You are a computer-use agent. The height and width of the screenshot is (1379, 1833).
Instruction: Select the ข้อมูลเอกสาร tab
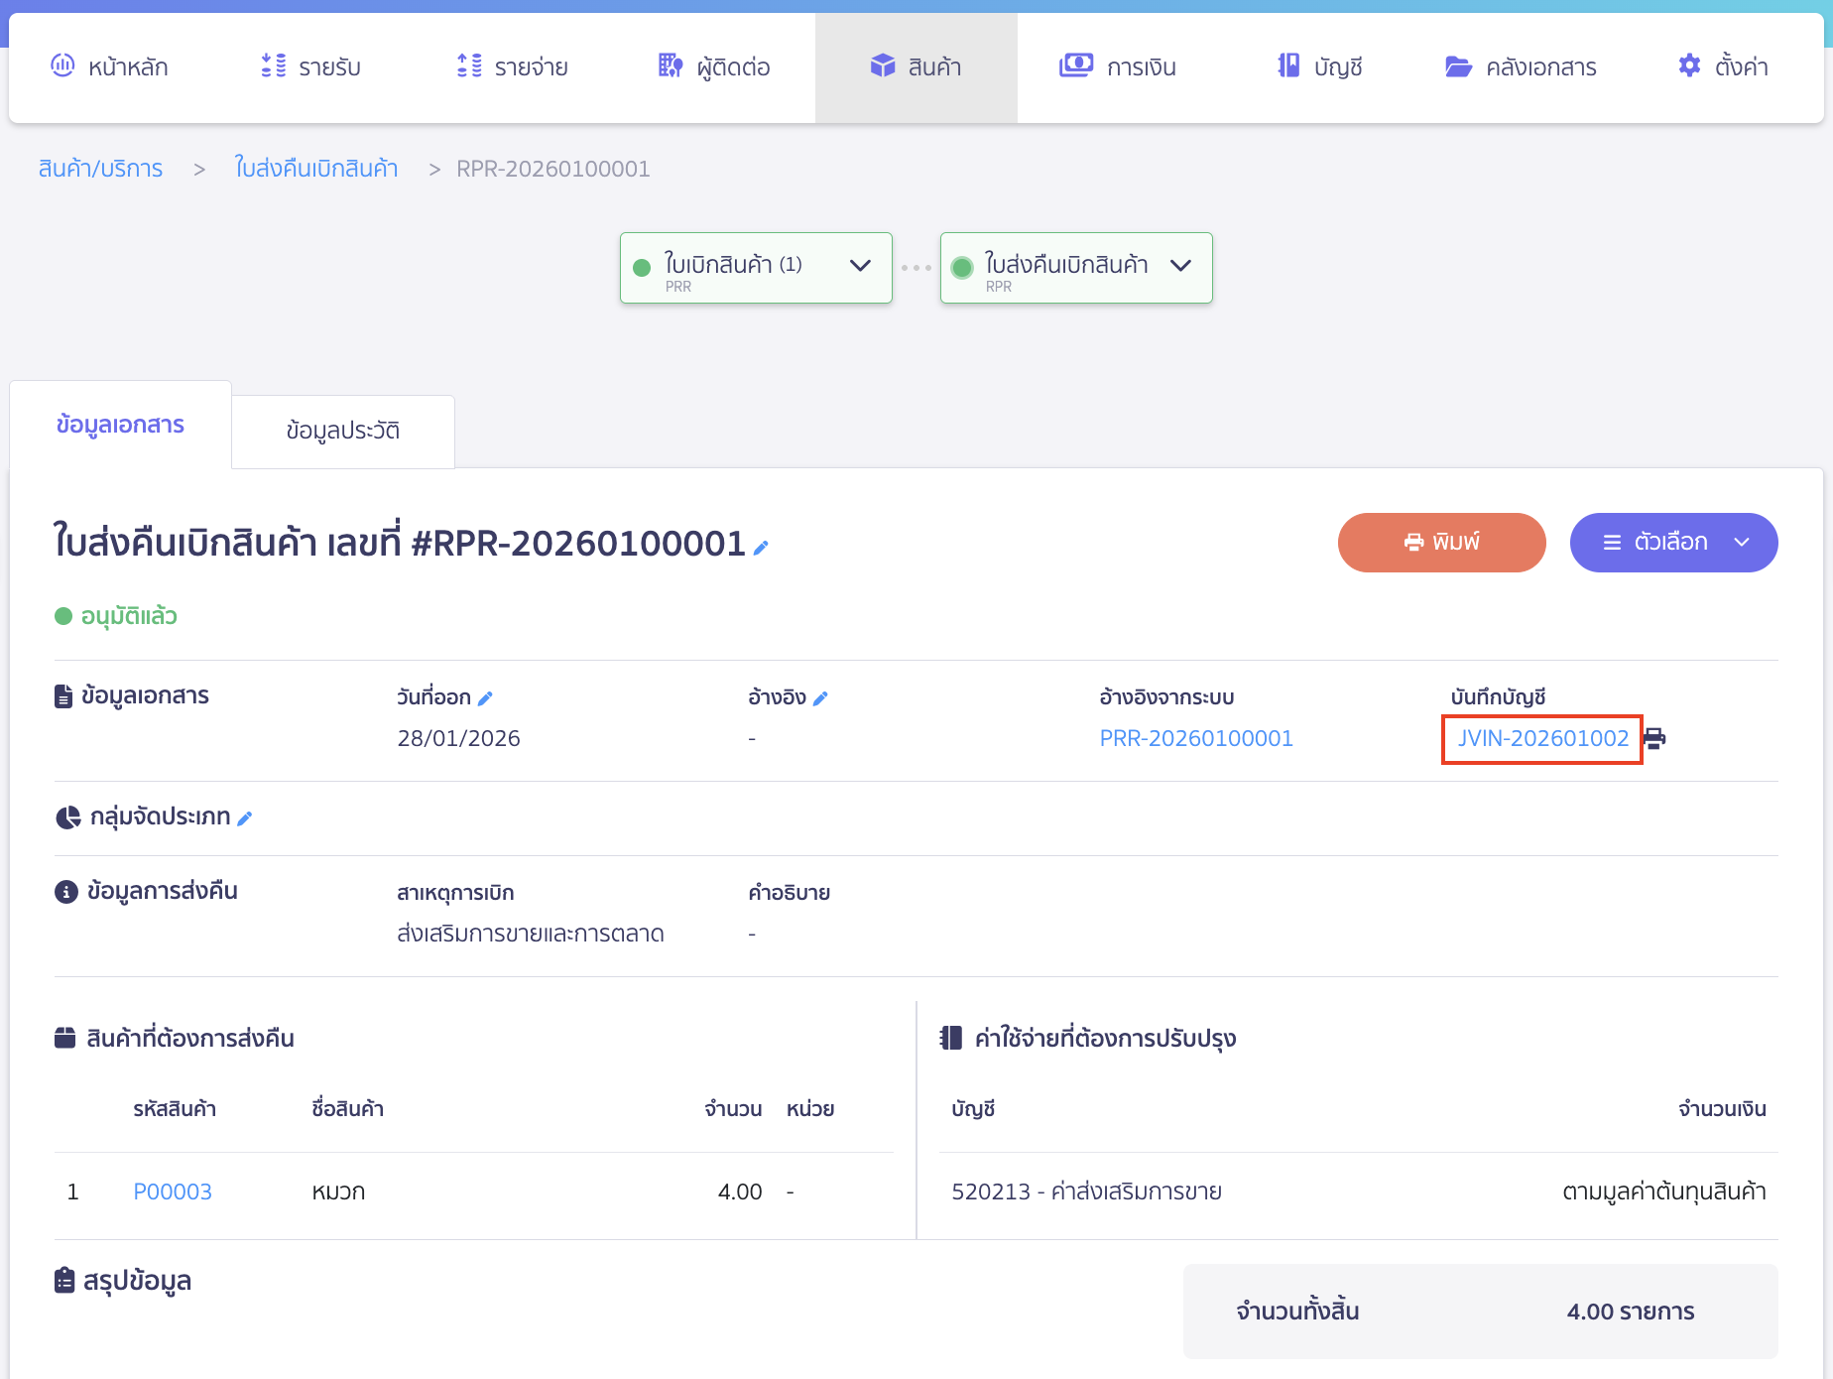(x=120, y=425)
